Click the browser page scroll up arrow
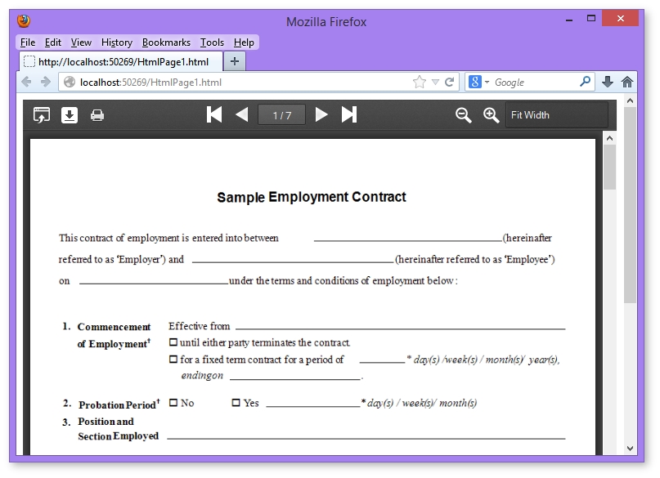660x478 pixels. (x=630, y=101)
